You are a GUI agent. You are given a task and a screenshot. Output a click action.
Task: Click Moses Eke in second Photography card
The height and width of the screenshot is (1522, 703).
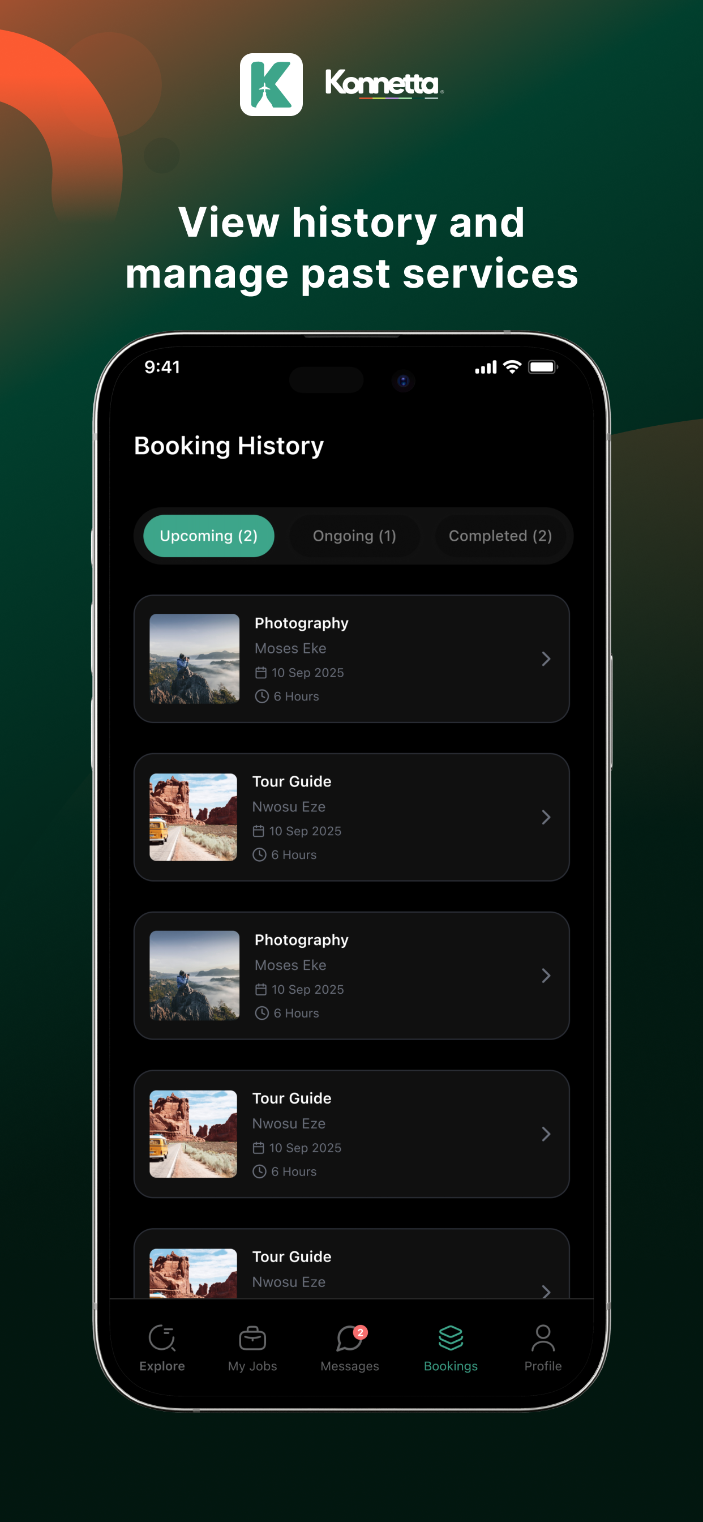[290, 965]
